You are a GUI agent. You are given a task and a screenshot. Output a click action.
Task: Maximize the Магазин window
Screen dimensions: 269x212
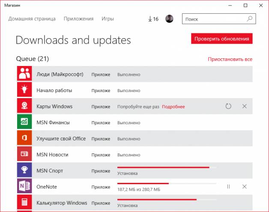[245, 5]
